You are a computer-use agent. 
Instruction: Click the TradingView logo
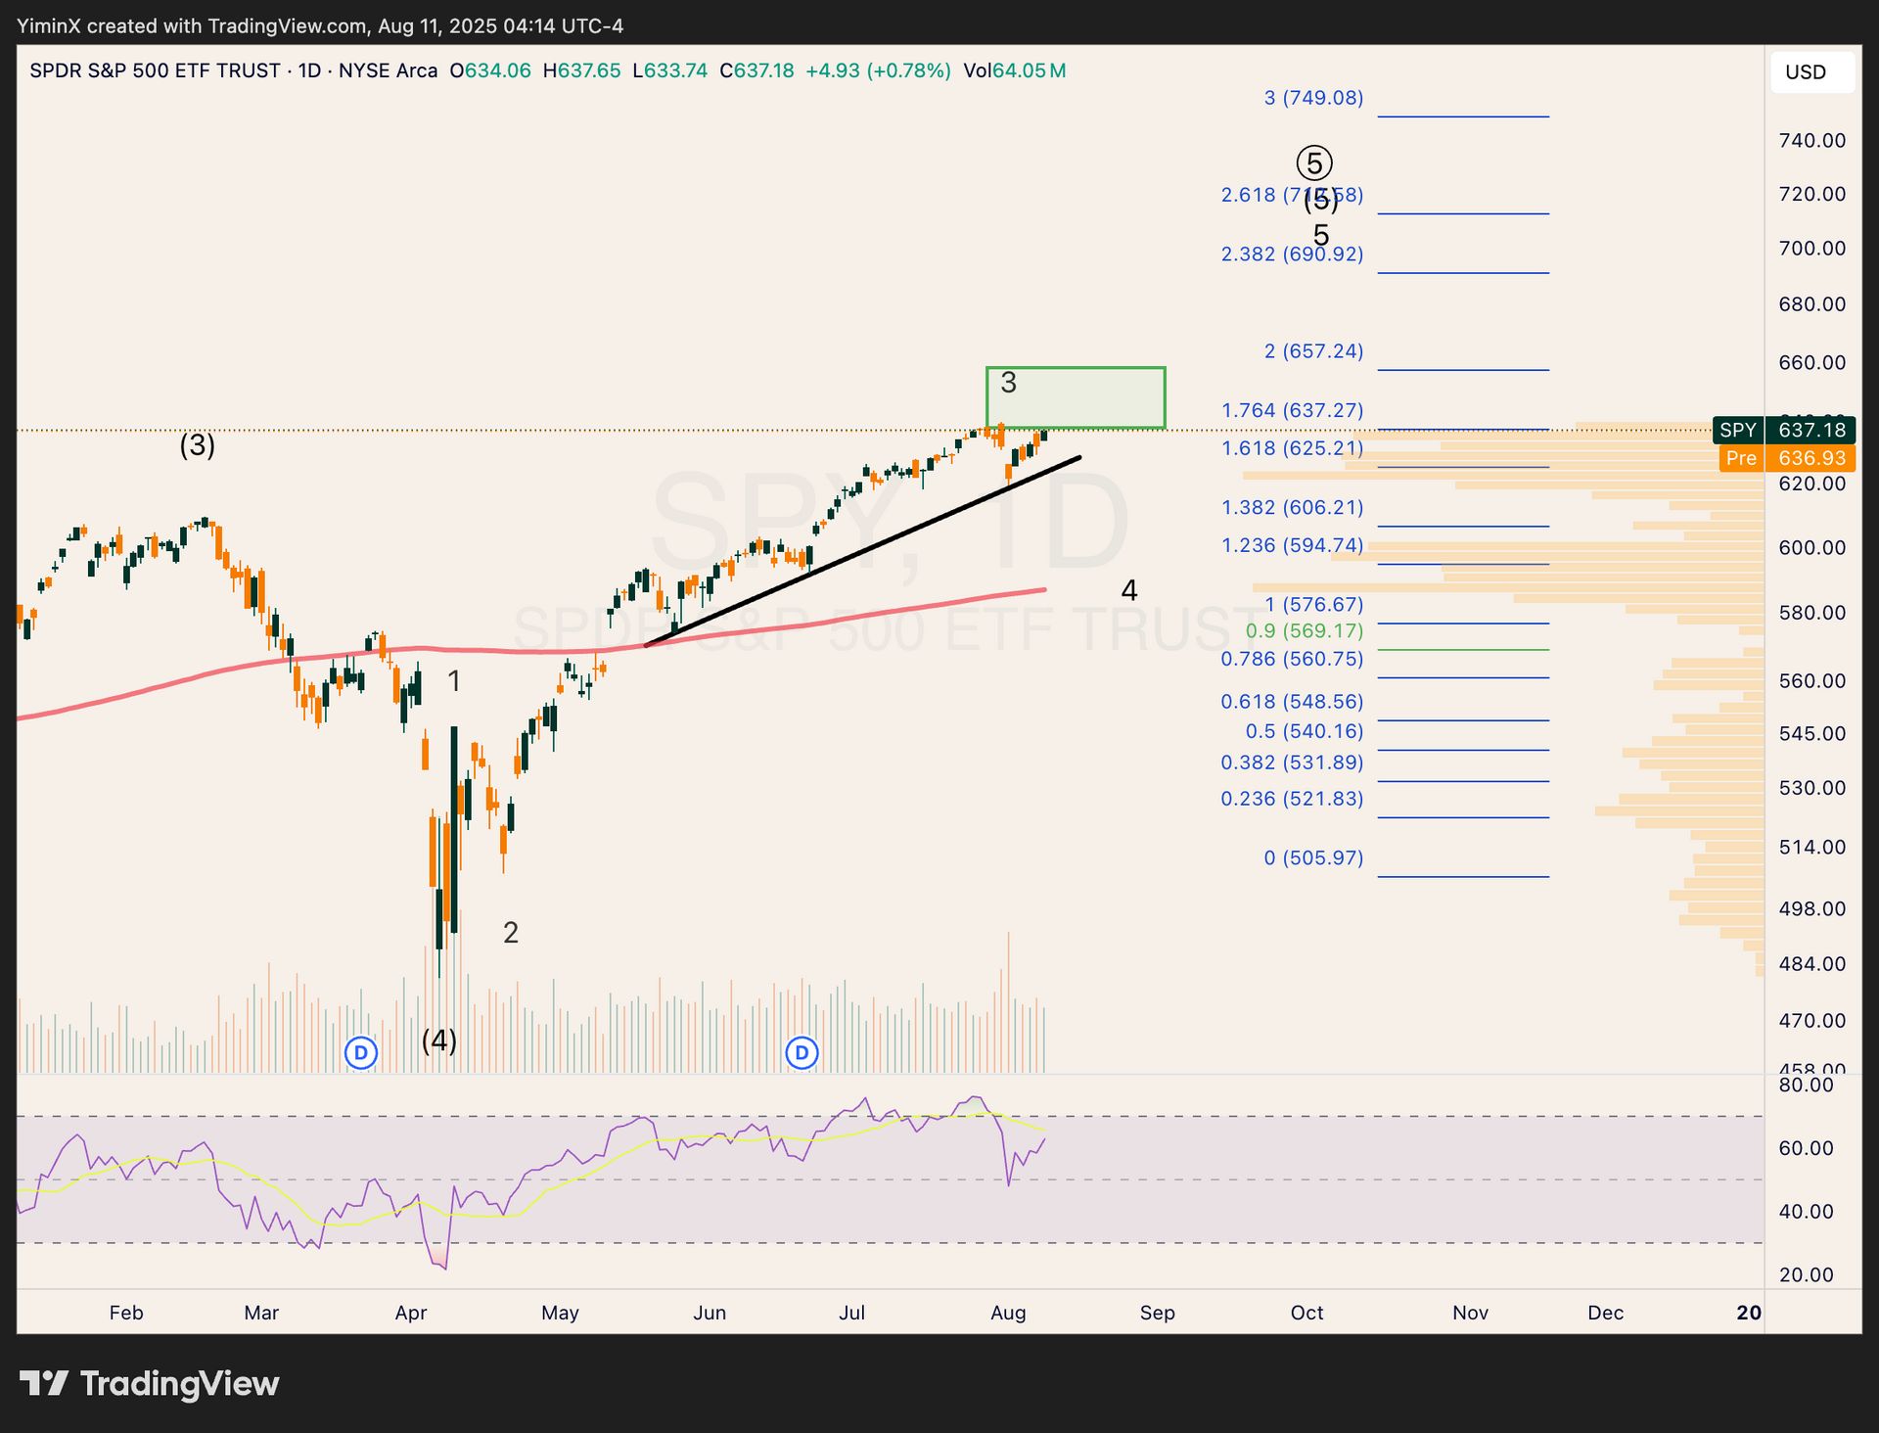150,1383
